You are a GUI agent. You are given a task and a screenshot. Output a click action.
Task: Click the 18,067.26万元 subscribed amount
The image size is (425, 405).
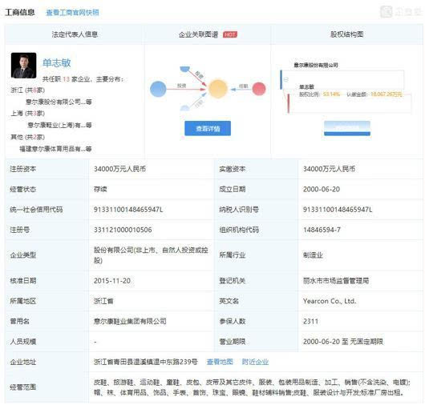click(387, 94)
